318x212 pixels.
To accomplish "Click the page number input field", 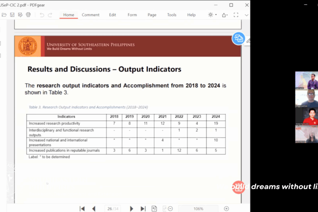I will [x=113, y=209].
